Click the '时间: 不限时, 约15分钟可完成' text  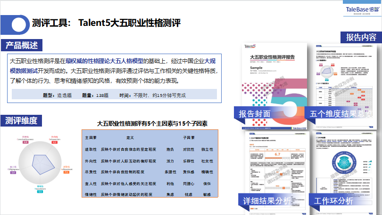pyautogui.click(x=152, y=95)
